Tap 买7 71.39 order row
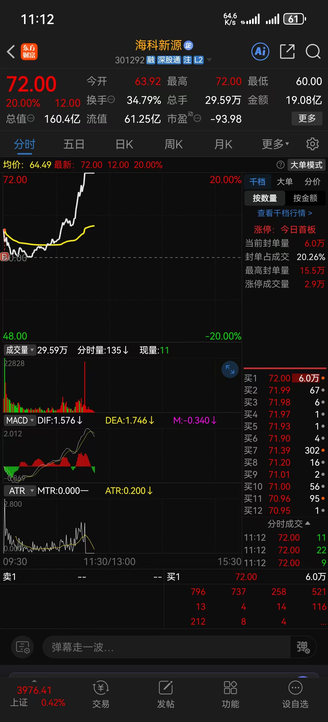Screen dimensions: 328x722 point(284,450)
